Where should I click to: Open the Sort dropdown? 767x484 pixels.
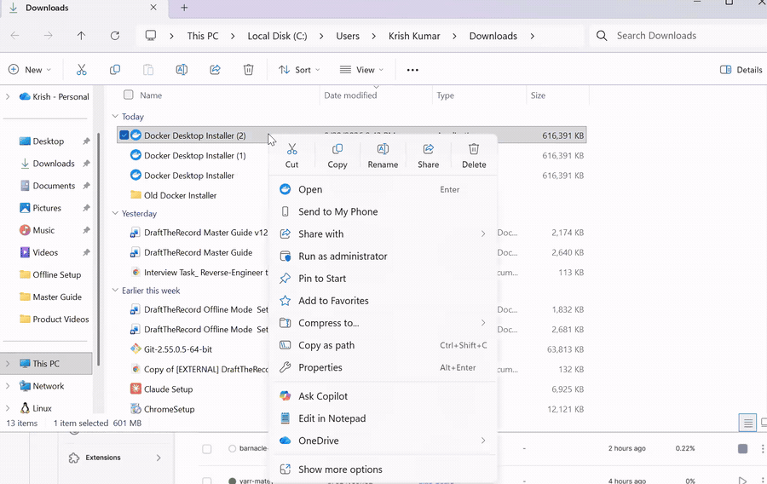pos(299,70)
